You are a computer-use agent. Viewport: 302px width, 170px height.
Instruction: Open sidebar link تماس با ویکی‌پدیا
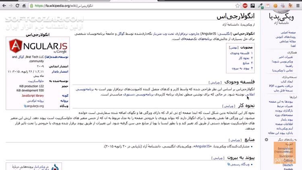(283, 70)
